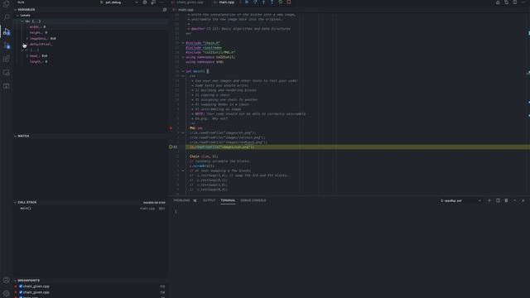This screenshot has height=298, width=530.
Task: Toggle first chain_given.cpp breakpoint checkbox
Action: [x=21, y=286]
